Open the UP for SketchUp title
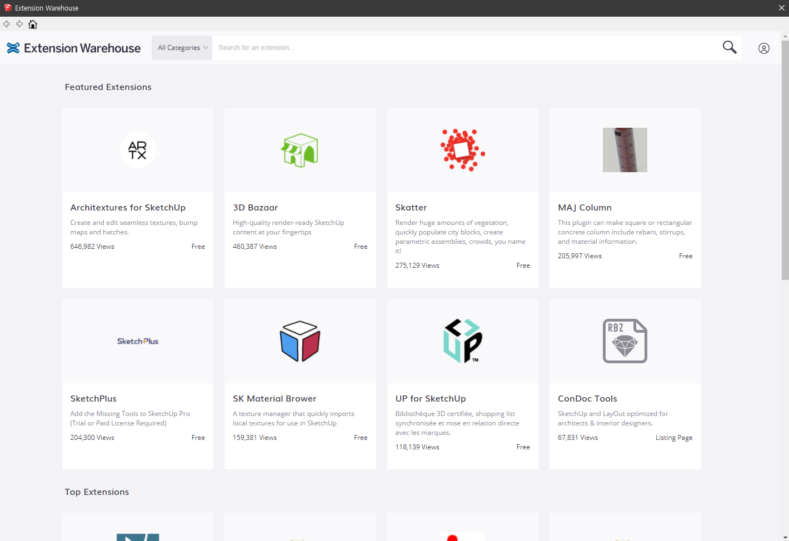 tap(431, 399)
